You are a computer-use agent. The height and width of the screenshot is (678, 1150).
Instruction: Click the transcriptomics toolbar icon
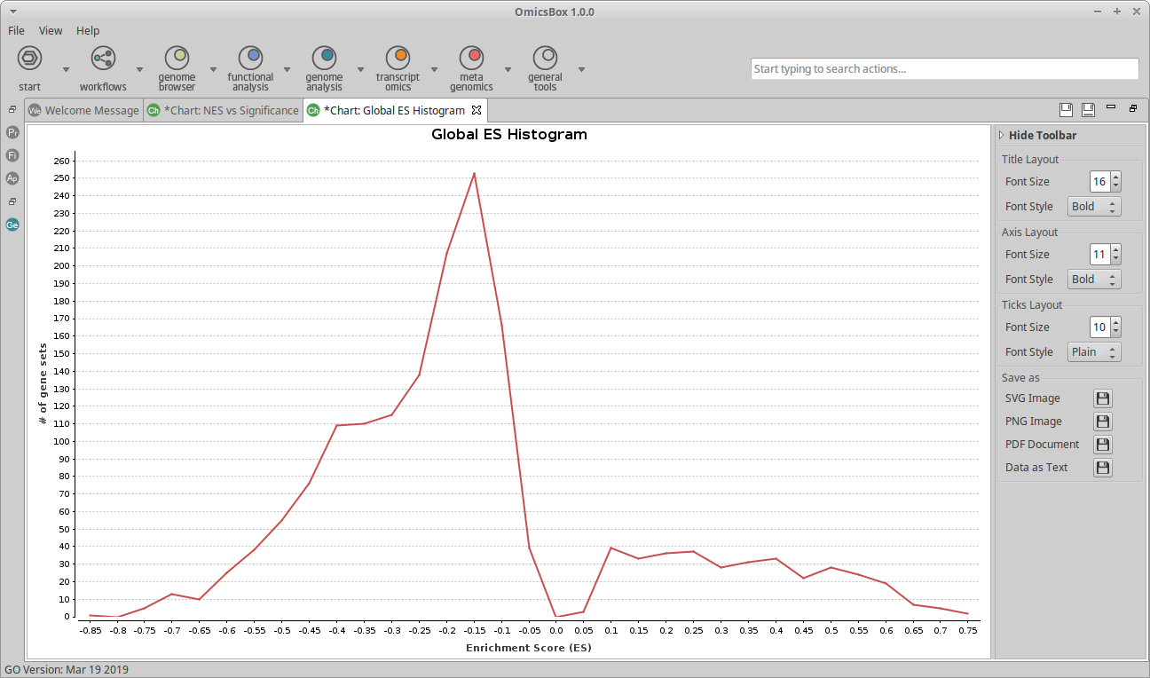[398, 59]
